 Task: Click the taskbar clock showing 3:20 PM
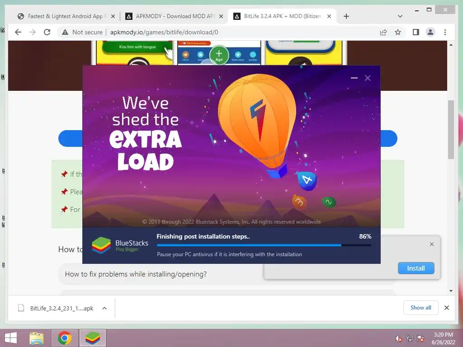point(444,338)
